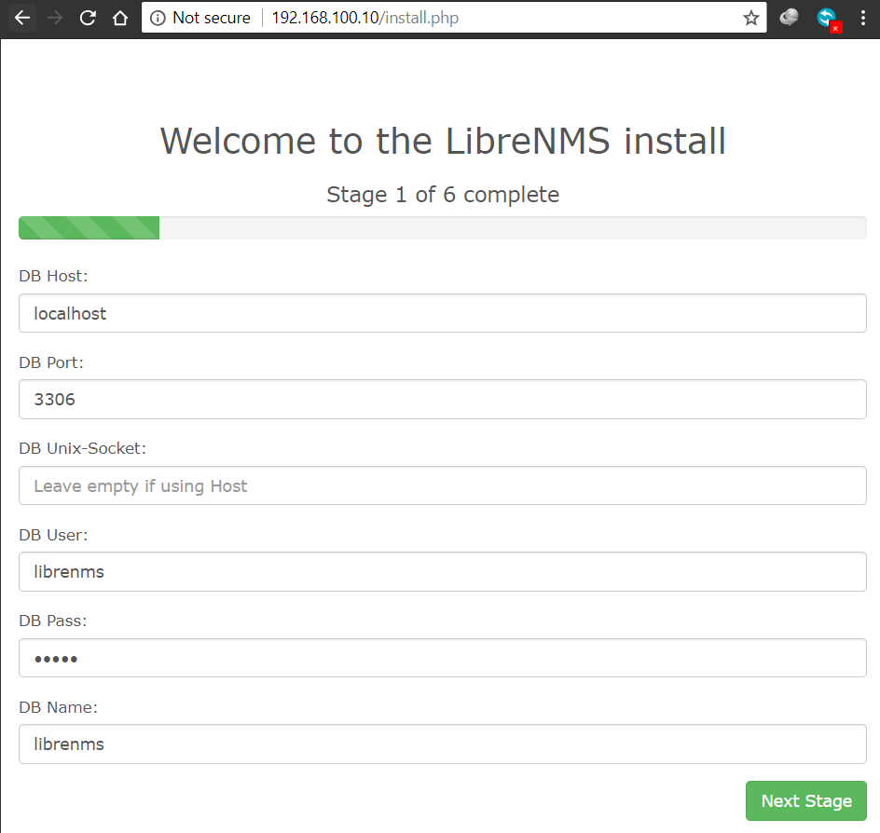Click the "Not secure" warning text

click(212, 18)
